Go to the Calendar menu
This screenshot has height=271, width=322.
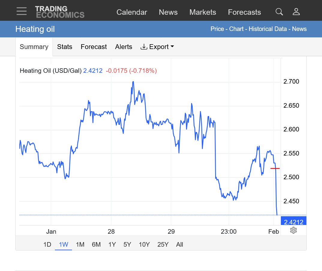(132, 12)
